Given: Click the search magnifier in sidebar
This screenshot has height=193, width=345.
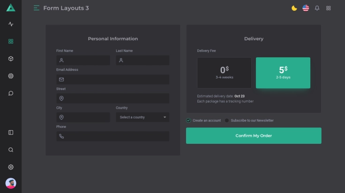Looking at the screenshot, I should coord(11,150).
